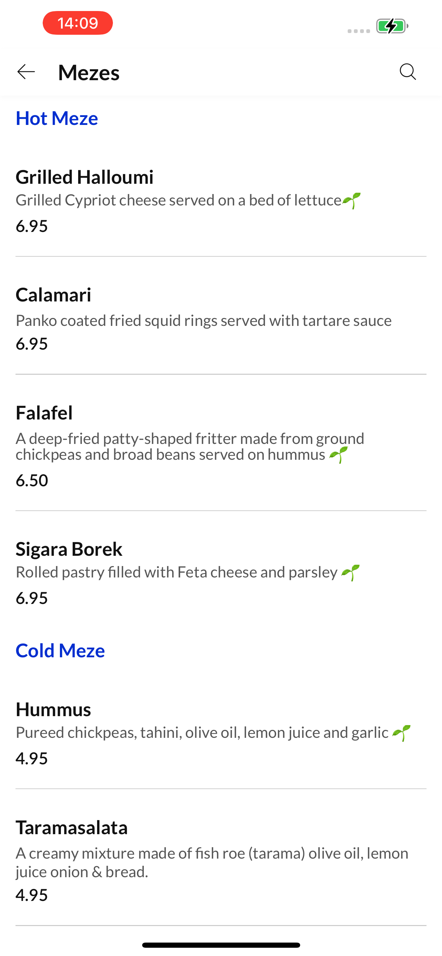Tap the leaf icon next to Sigara Borek
The height and width of the screenshot is (956, 442).
point(350,573)
